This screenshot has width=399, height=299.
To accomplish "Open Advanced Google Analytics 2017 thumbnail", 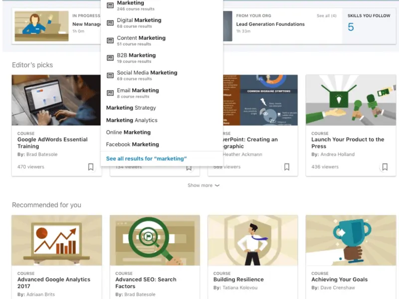I will pos(56,240).
